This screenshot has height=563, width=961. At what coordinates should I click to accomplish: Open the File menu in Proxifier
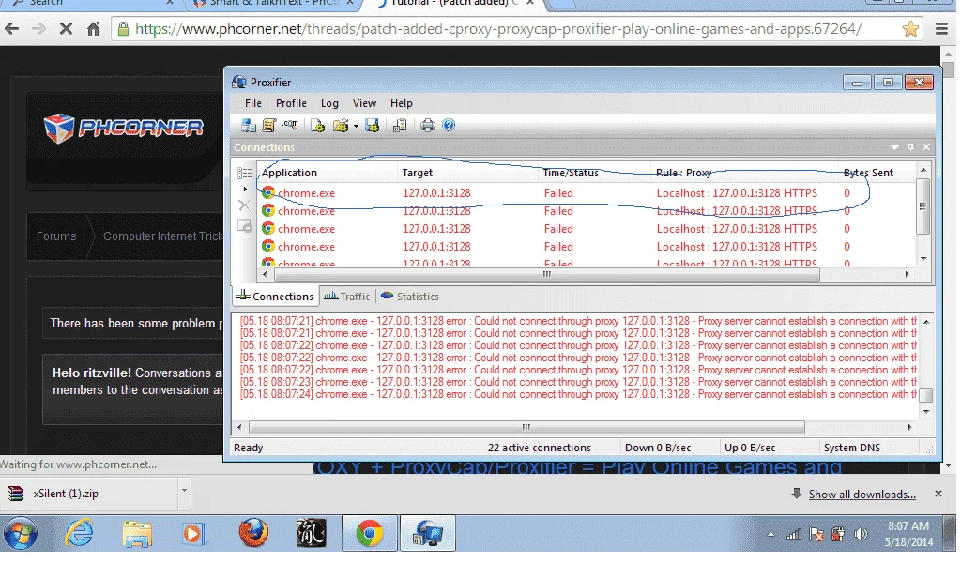pyautogui.click(x=253, y=103)
